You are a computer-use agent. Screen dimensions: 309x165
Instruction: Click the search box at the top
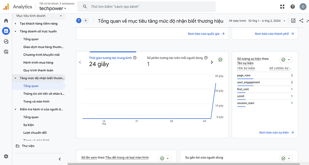(x=148, y=7)
